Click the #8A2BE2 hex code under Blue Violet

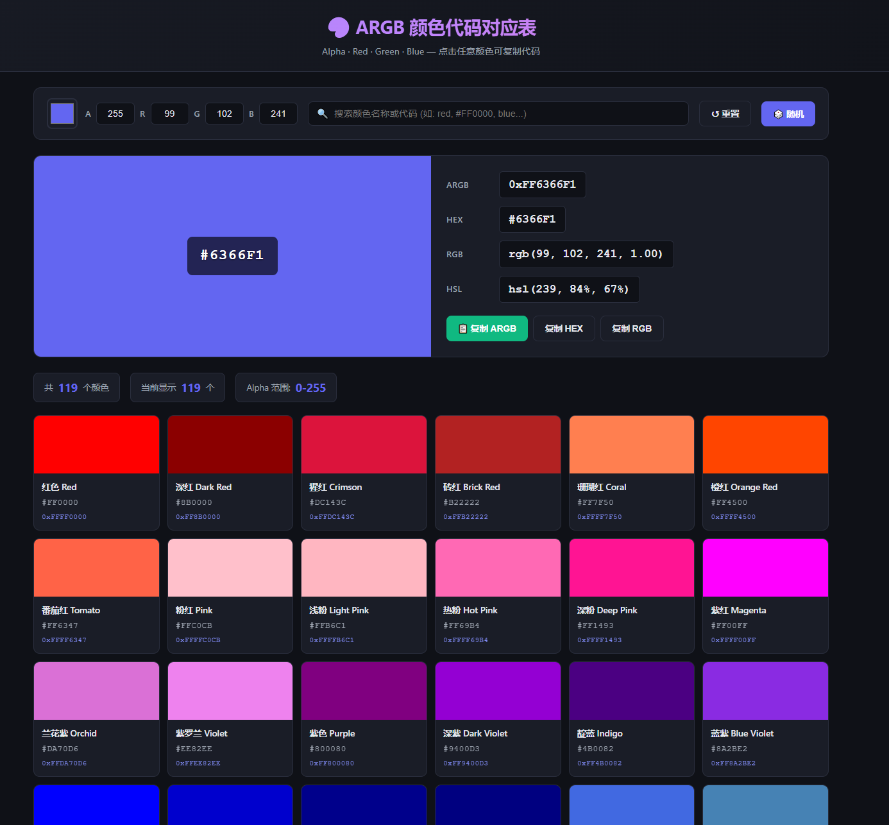(729, 749)
